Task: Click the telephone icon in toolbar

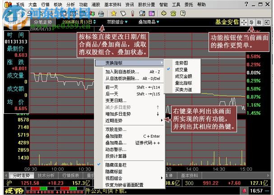Action: [173, 13]
